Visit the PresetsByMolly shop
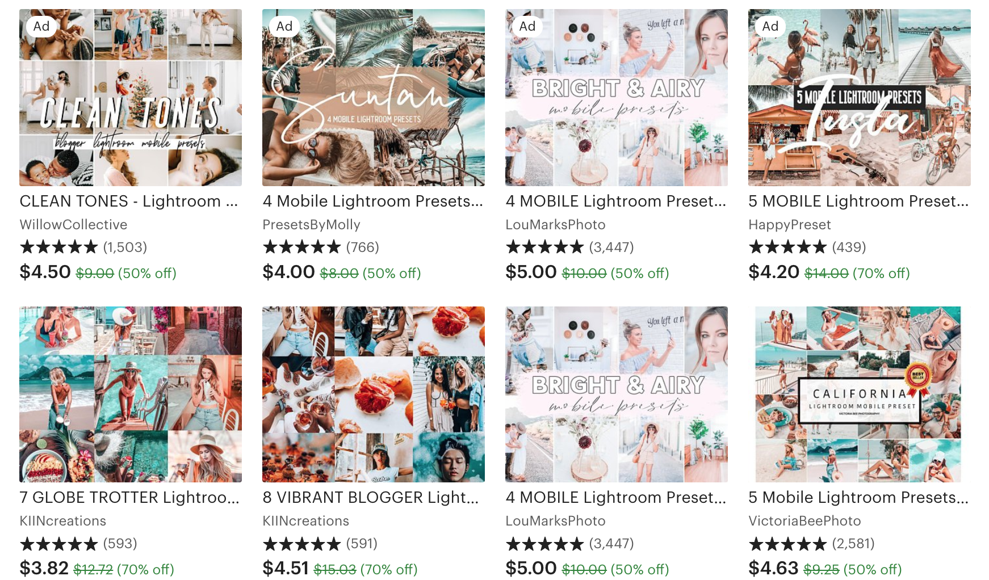The image size is (989, 580). tap(311, 225)
